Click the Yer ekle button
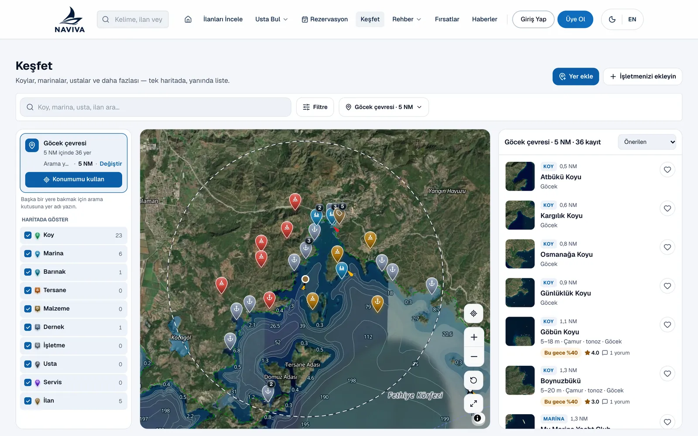The image size is (698, 436). tap(575, 76)
